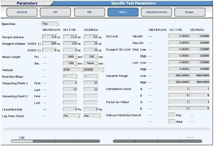The width and height of the screenshot is (214, 146).
Task: Switch to the LIH tab
Action: pos(55,12)
